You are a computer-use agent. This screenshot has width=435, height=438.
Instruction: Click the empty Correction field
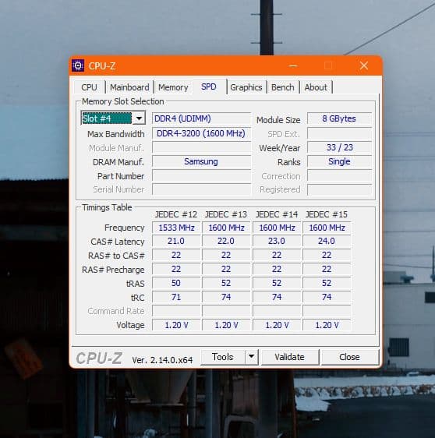pyautogui.click(x=339, y=176)
